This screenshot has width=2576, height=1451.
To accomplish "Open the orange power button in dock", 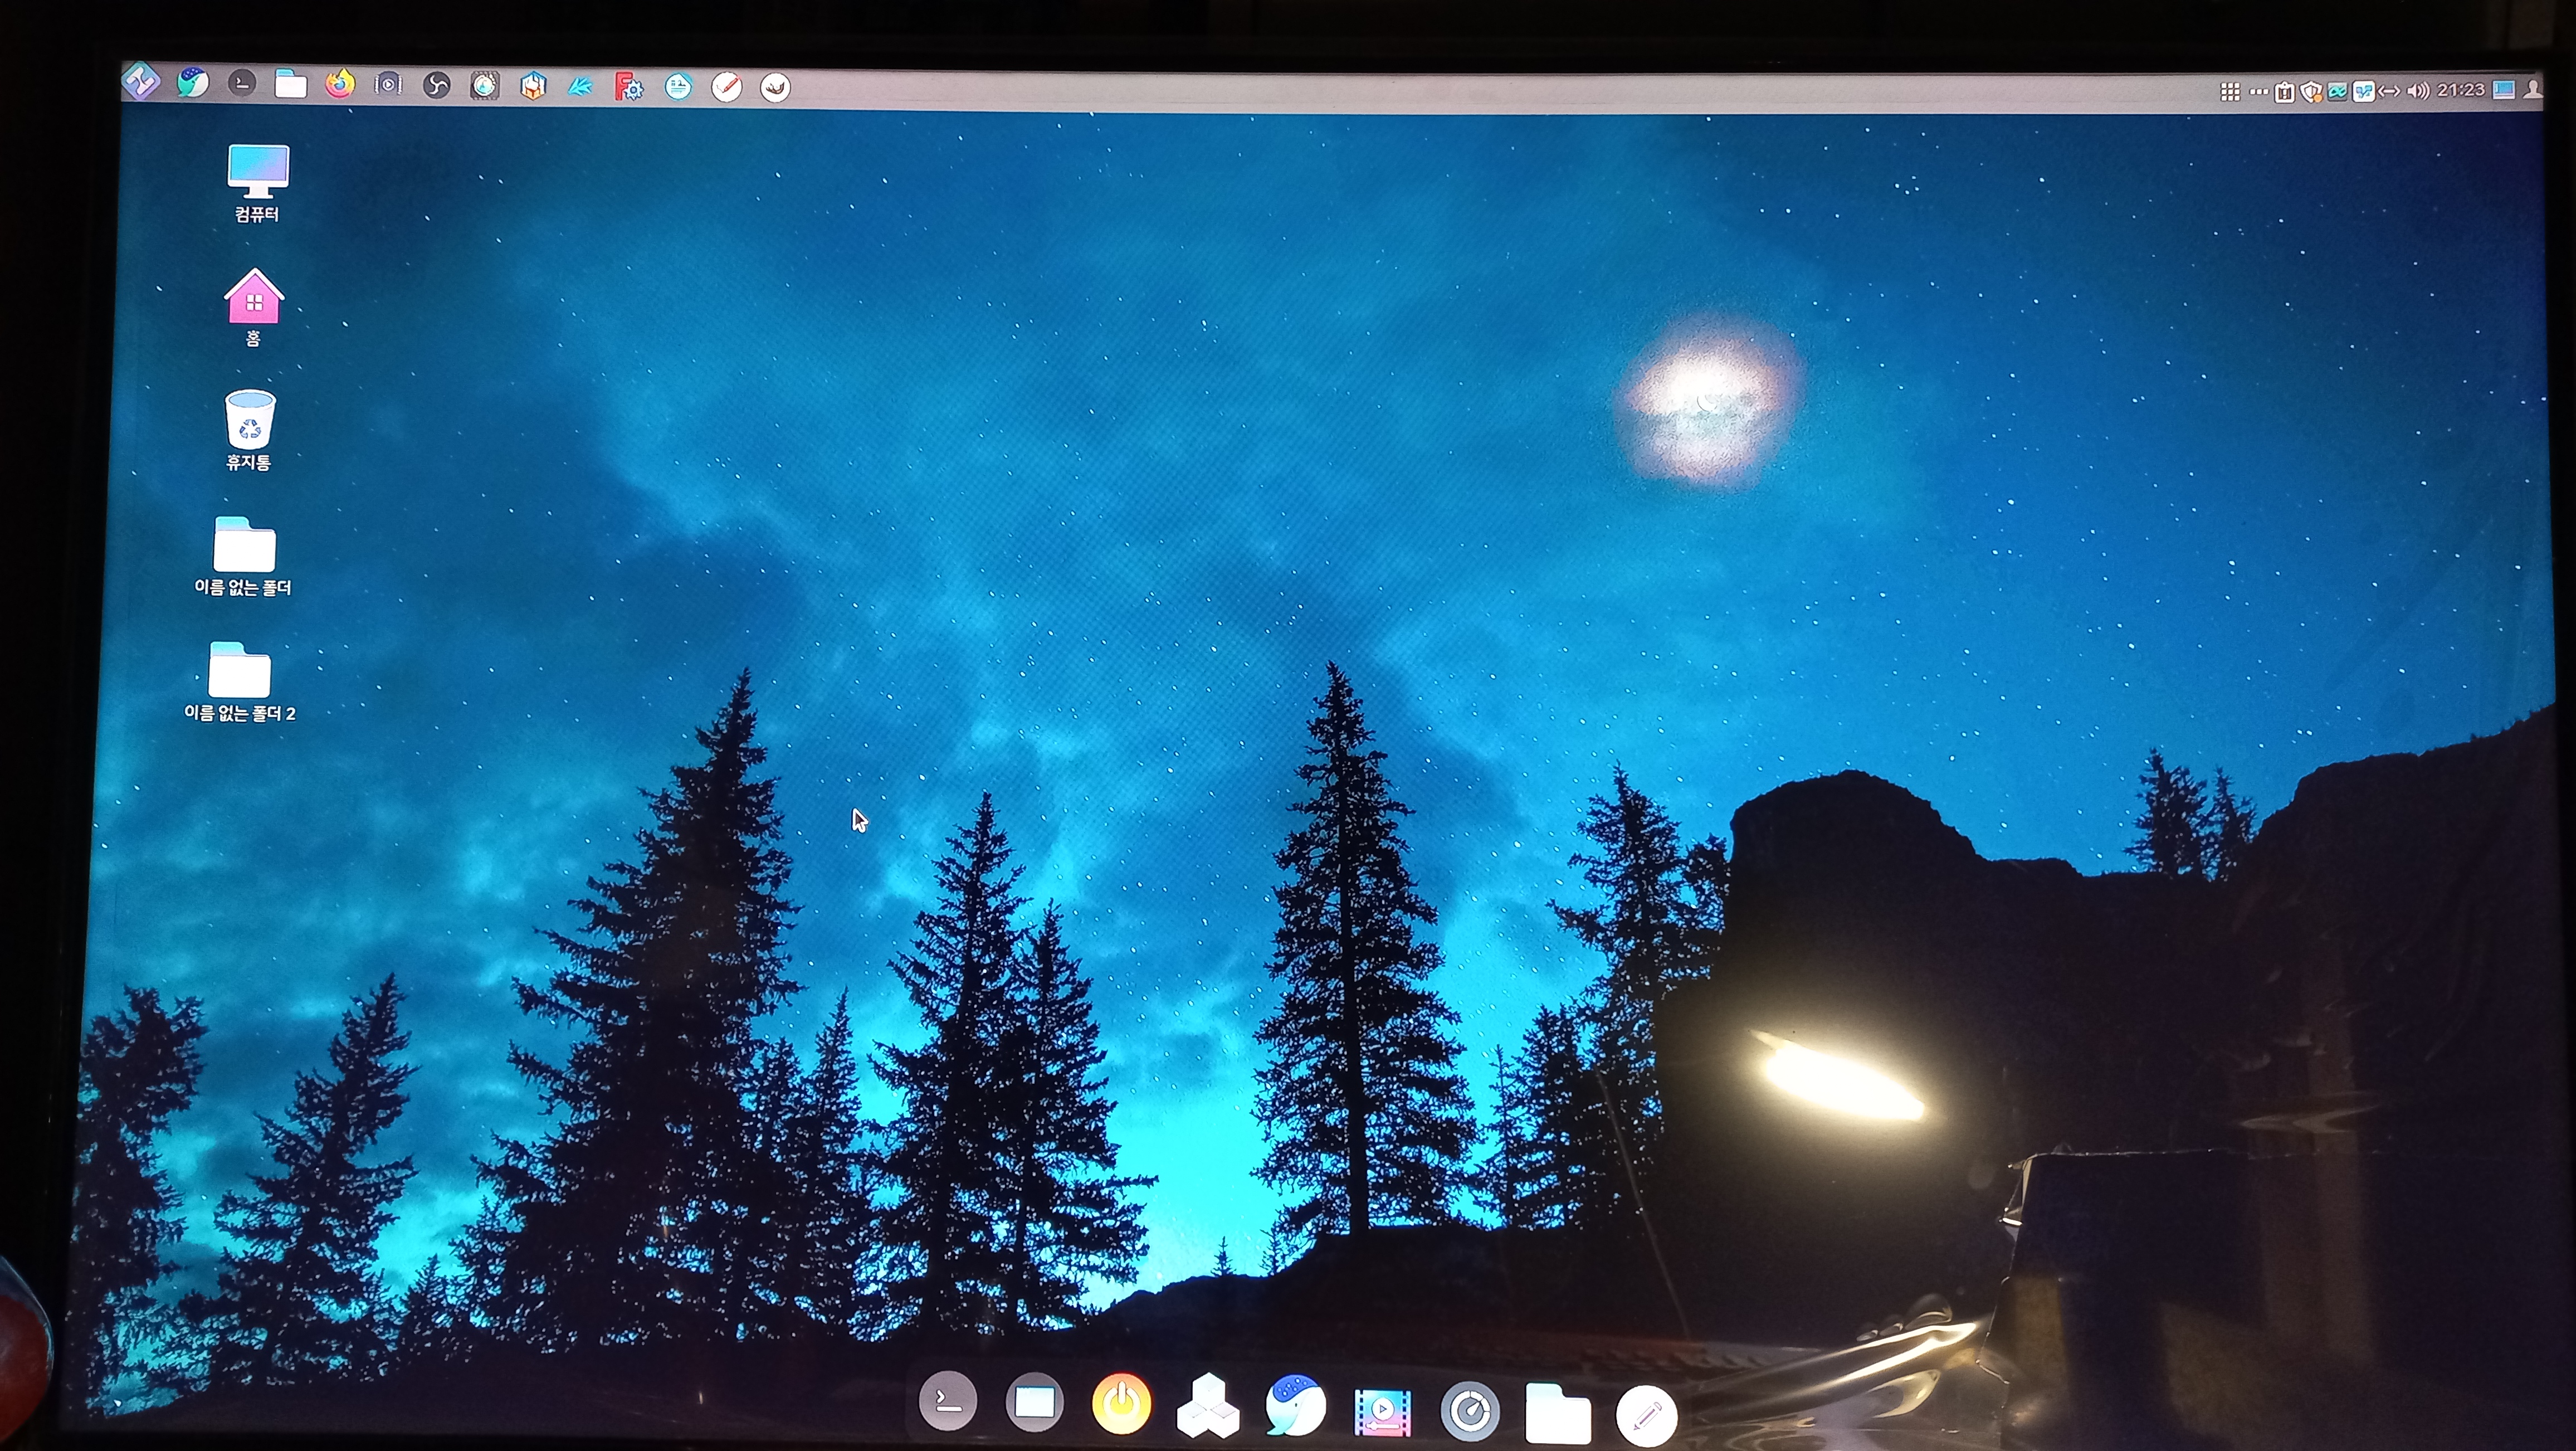I will click(x=1121, y=1404).
